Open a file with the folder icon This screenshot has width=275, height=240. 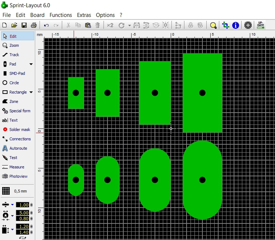14,25
